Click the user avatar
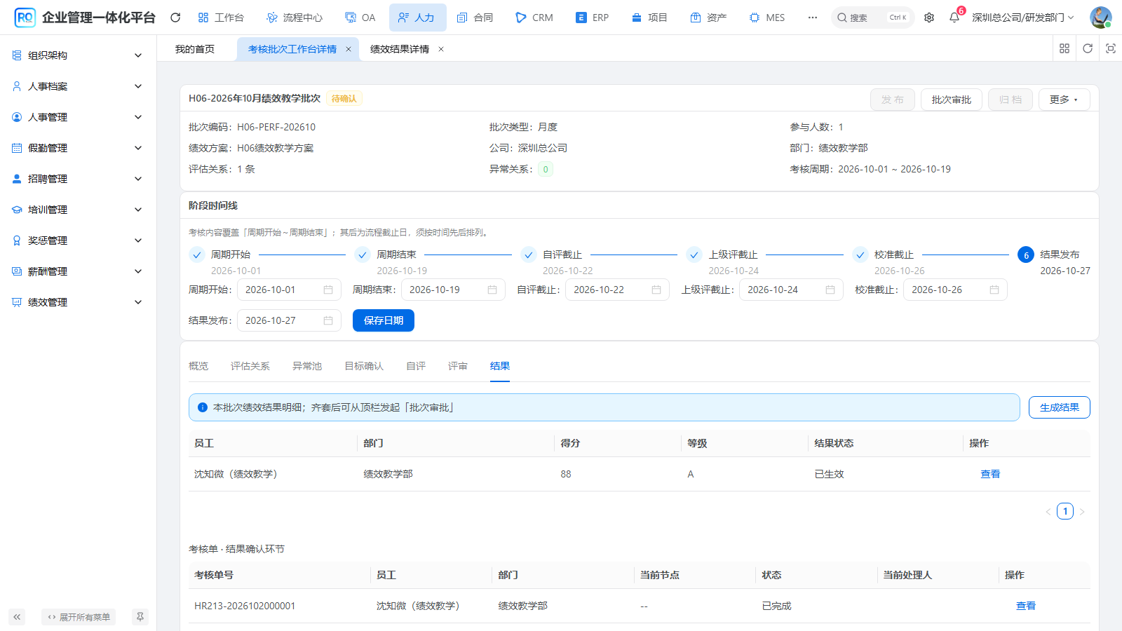Viewport: 1122px width, 631px height. pyautogui.click(x=1101, y=18)
